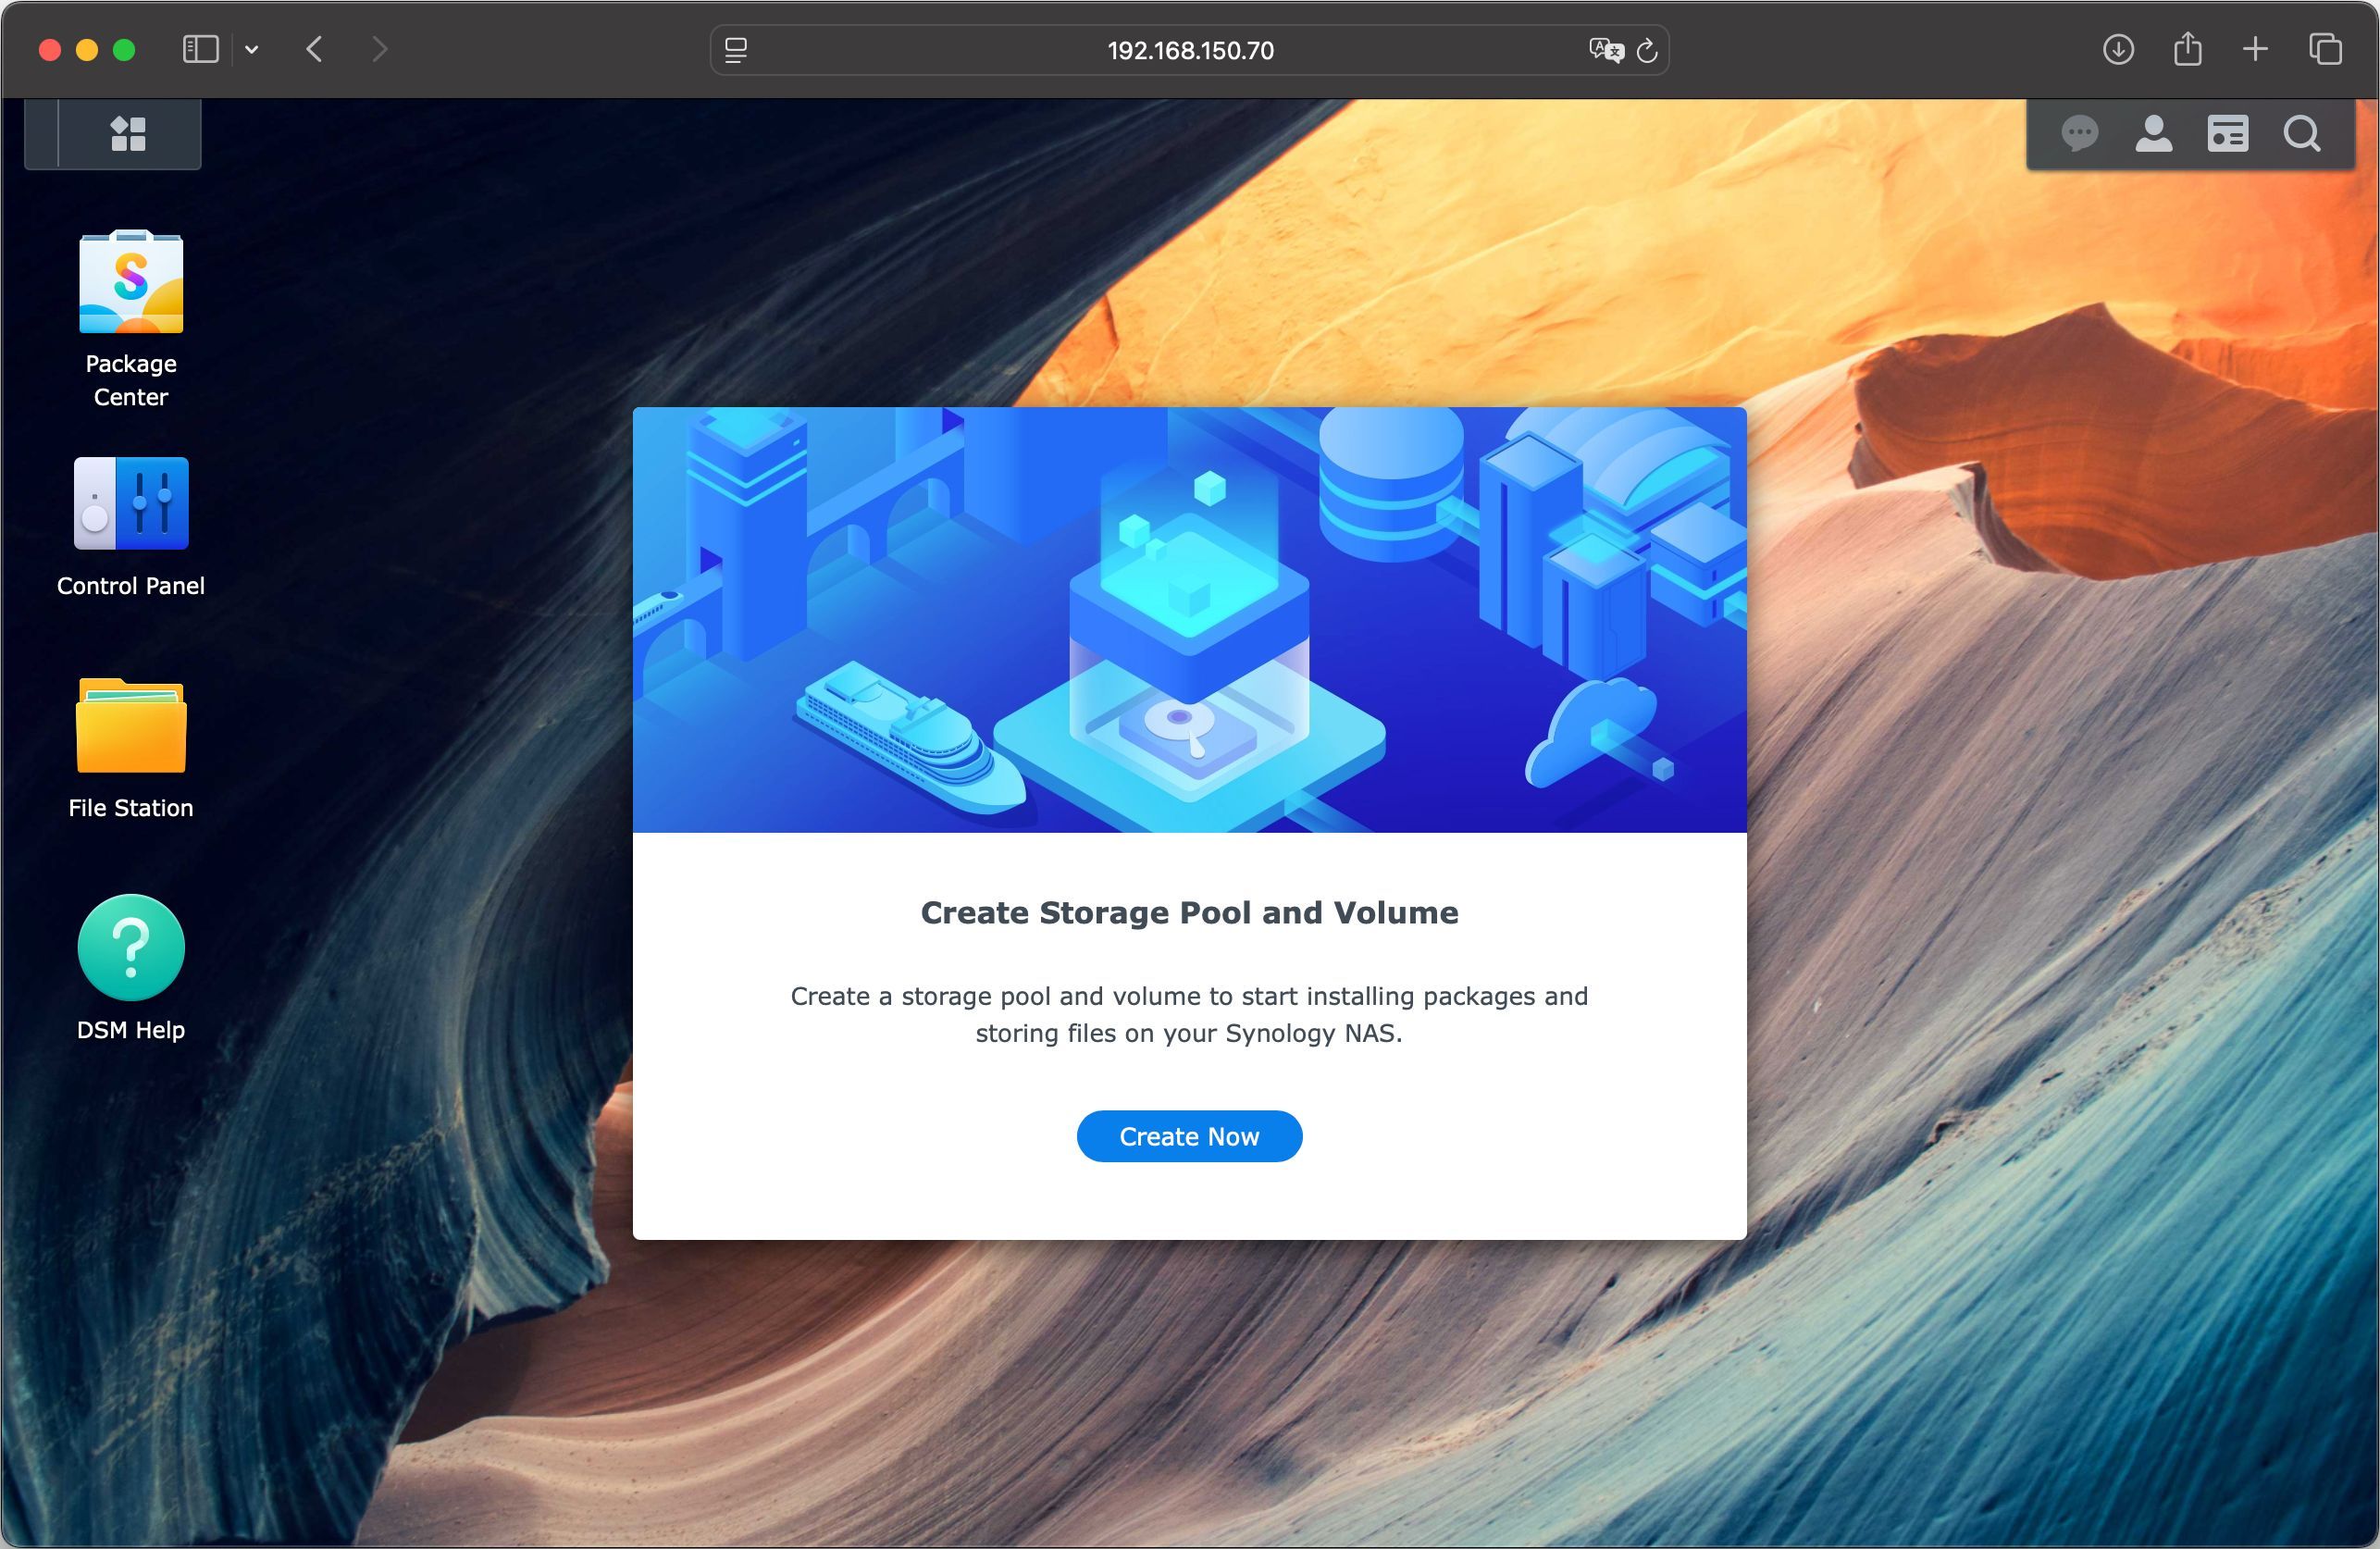Click the Create Now button
The width and height of the screenshot is (2380, 1549).
tap(1189, 1136)
